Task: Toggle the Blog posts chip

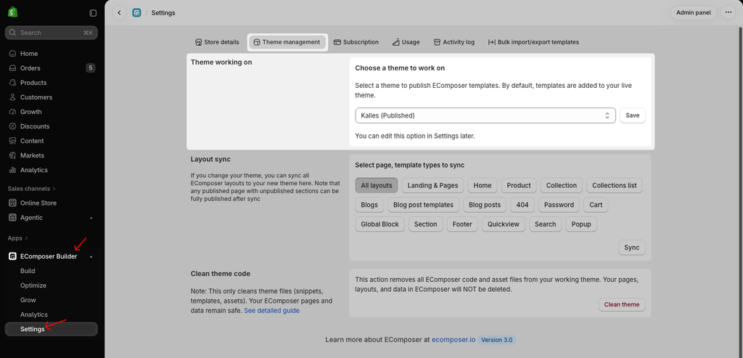Action: point(485,205)
